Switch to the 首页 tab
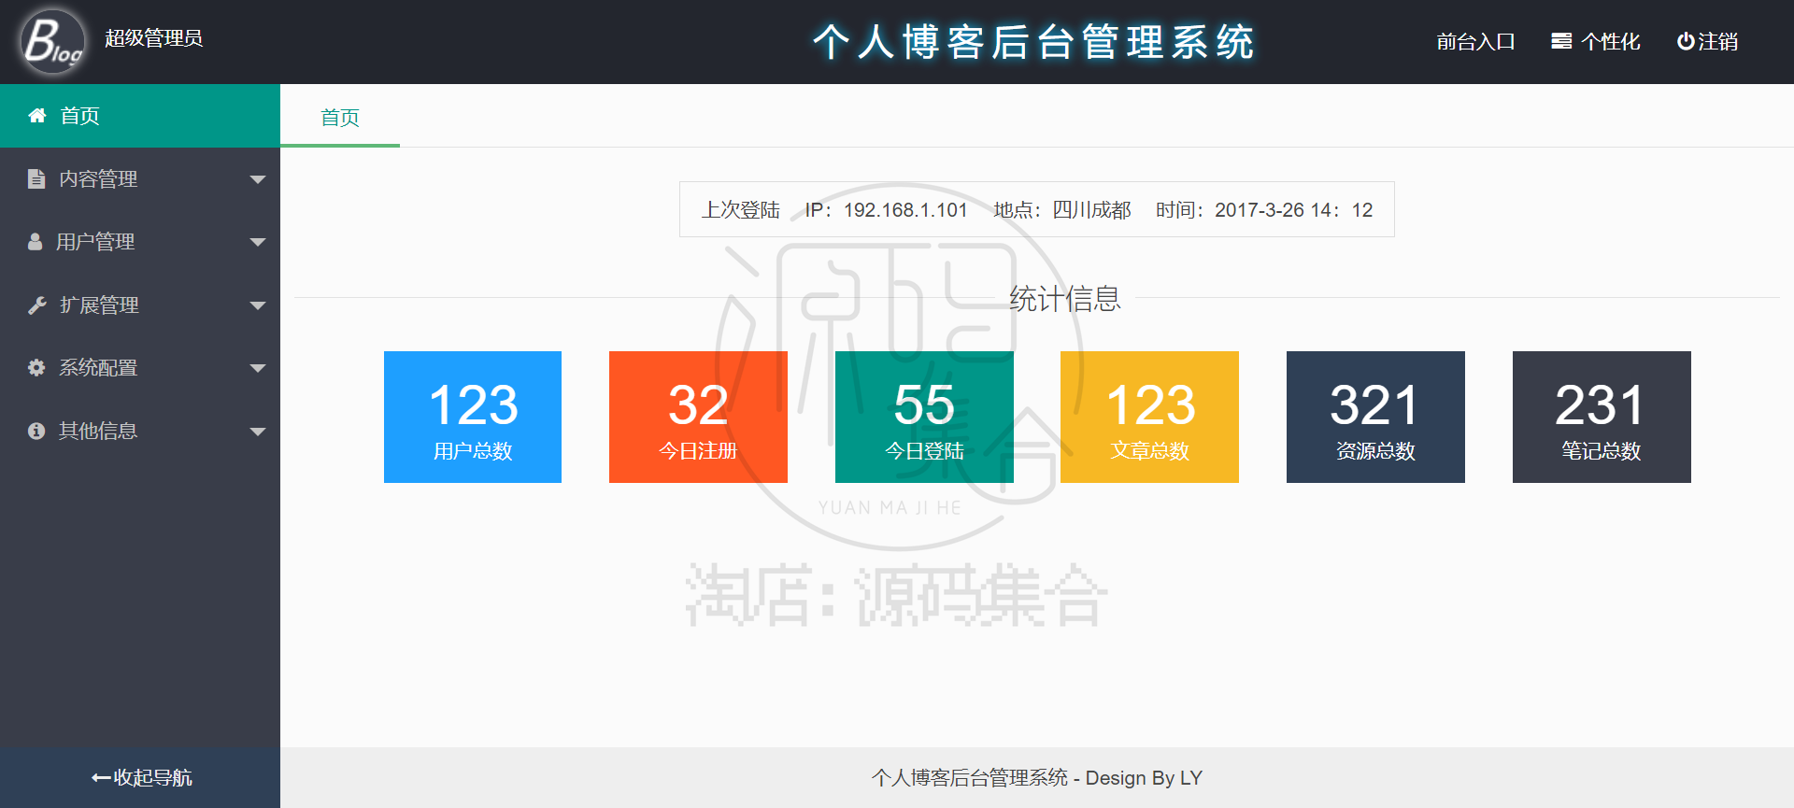 click(x=340, y=117)
